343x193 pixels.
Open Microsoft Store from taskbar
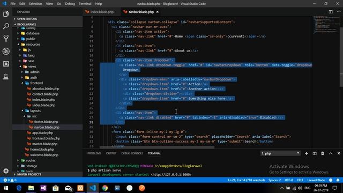pos(56,188)
